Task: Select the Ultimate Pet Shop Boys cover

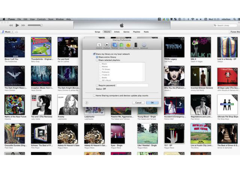Action: click(228, 105)
